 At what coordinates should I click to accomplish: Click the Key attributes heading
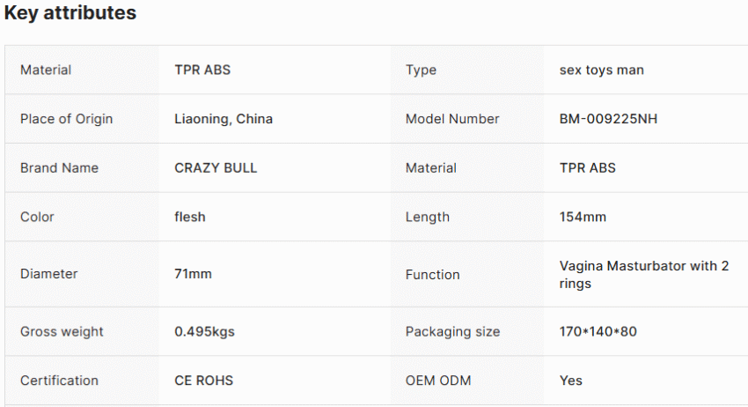click(70, 13)
